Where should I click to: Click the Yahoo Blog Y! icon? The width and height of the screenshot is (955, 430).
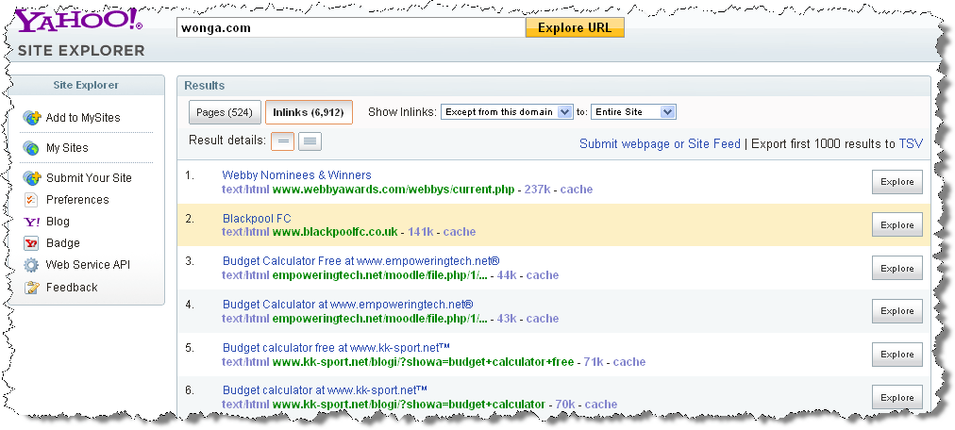31,222
